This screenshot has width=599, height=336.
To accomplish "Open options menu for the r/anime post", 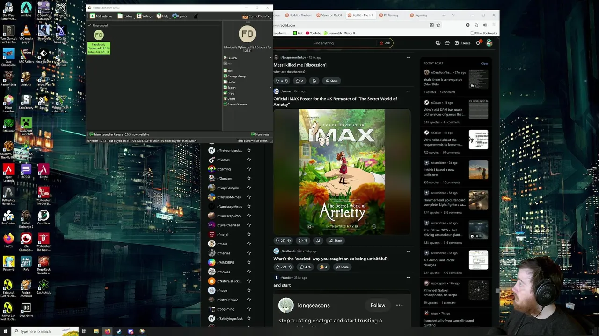I will click(409, 91).
